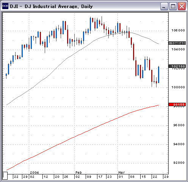Click the Mar month label on time axis
Screen dimensions: 188x182
click(122, 173)
